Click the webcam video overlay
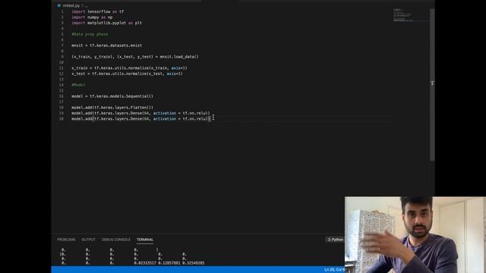This screenshot has width=486, height=273. pyautogui.click(x=415, y=234)
